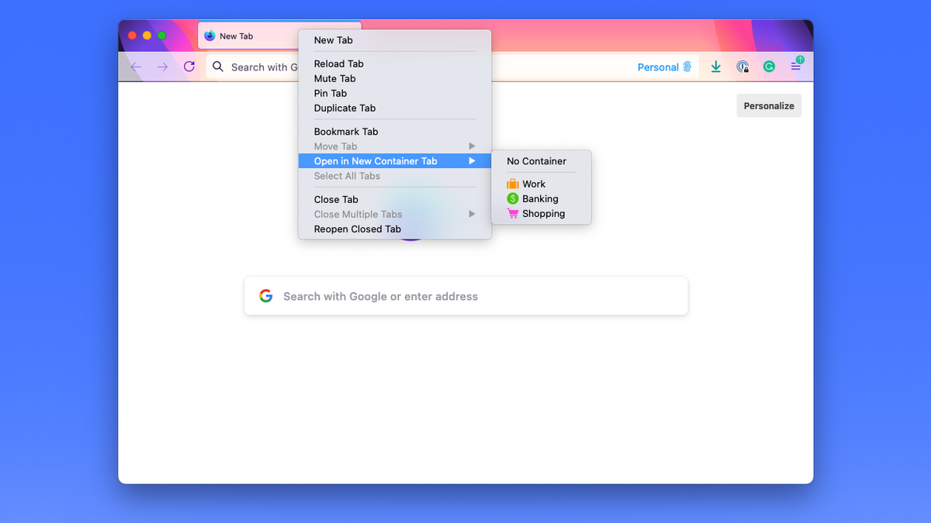Mute the current tab
Screen dimensions: 931x523
334,78
